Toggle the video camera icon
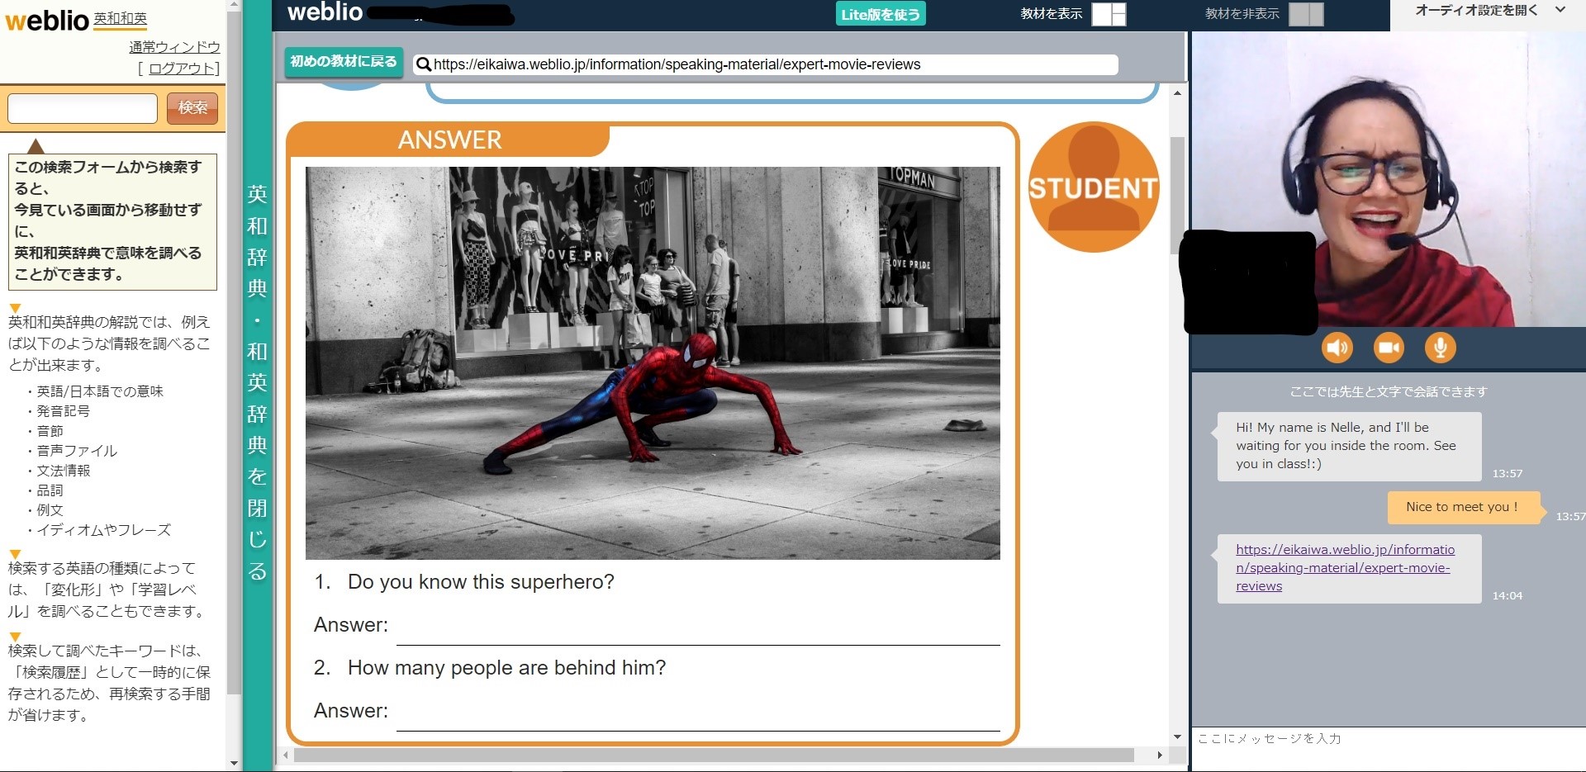This screenshot has width=1586, height=772. point(1389,348)
